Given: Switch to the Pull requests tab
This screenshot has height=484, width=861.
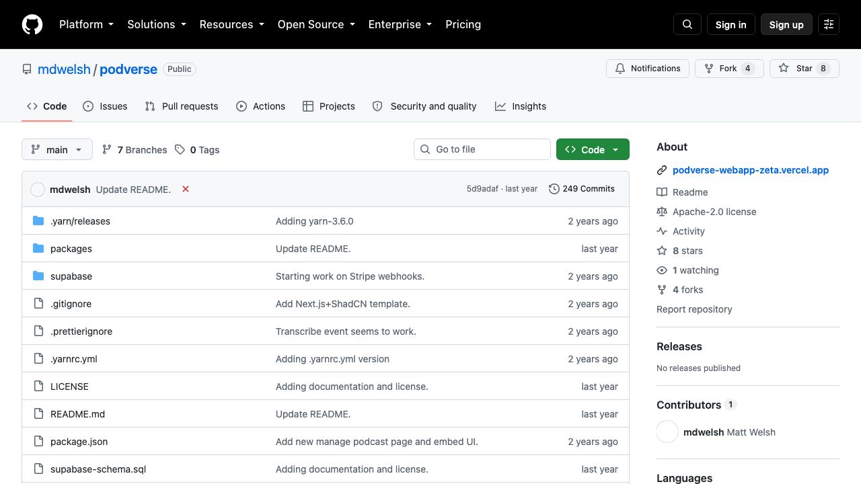Looking at the screenshot, I should [x=182, y=106].
